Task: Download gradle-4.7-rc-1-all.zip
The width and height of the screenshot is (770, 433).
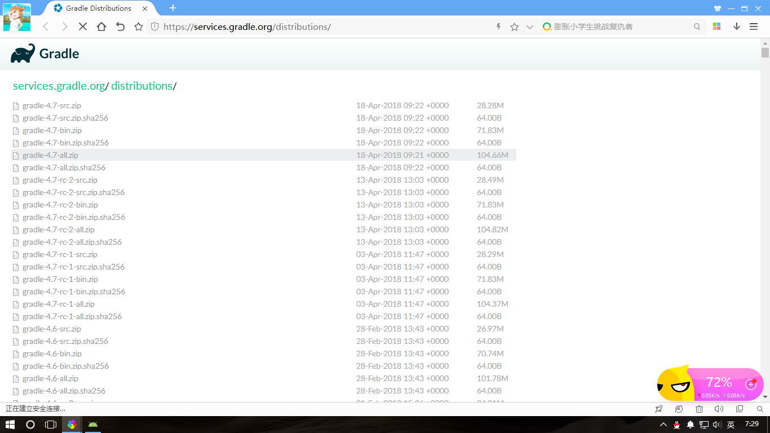Action: (x=59, y=304)
